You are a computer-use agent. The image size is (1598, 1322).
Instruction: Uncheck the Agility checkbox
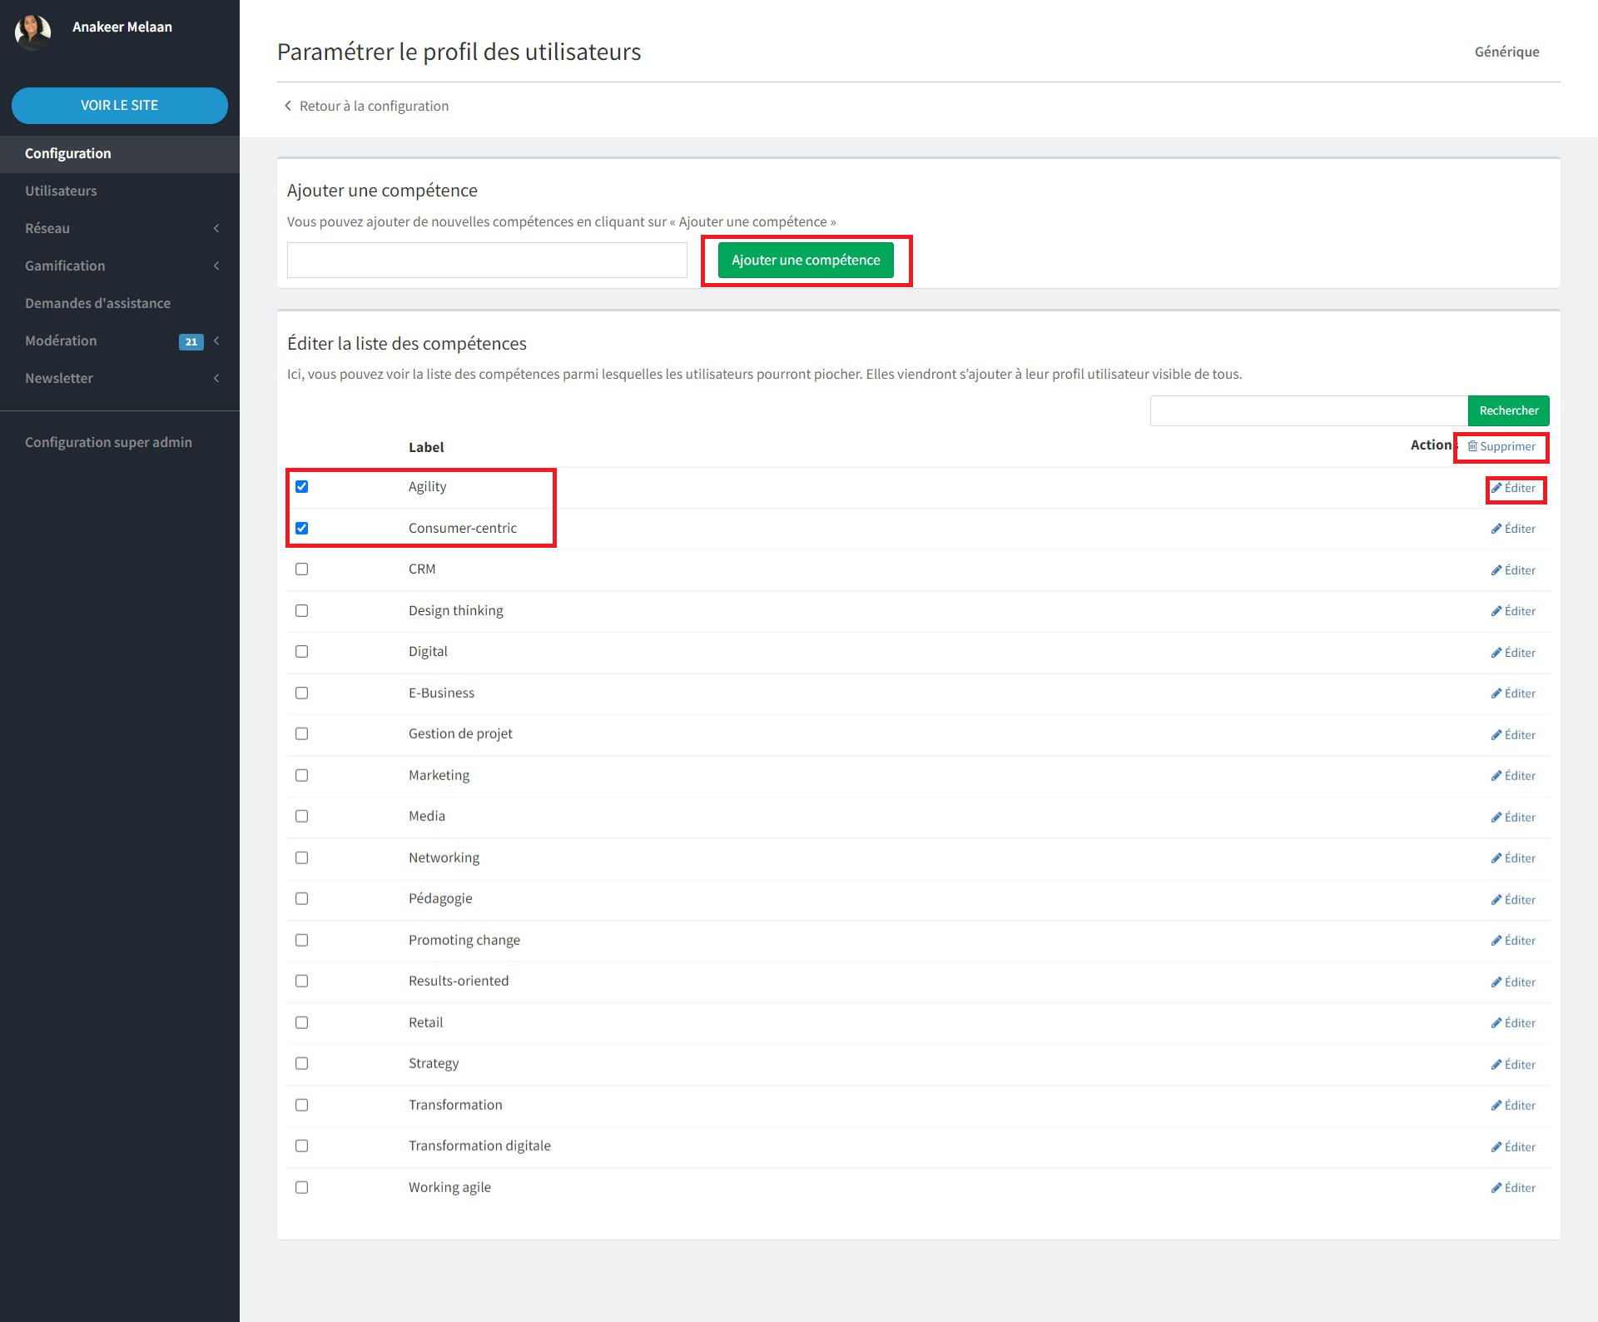point(302,487)
